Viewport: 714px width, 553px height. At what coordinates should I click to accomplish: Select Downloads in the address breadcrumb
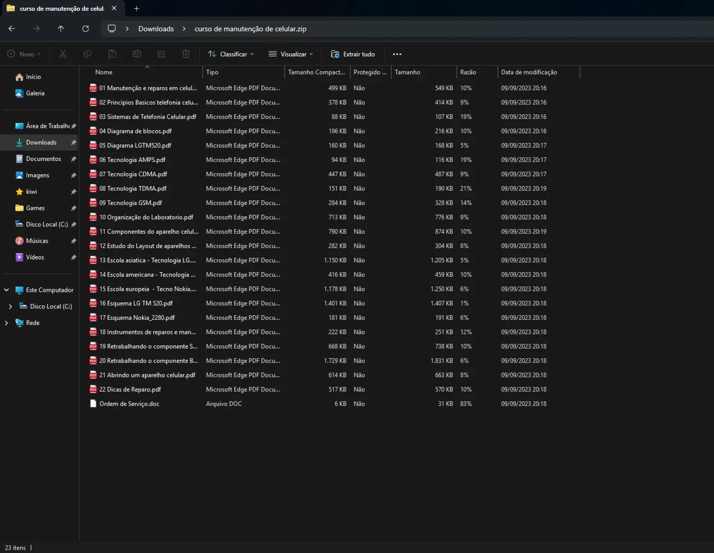156,29
